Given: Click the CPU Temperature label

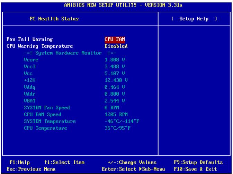Looking at the screenshot, I should tap(45, 128).
